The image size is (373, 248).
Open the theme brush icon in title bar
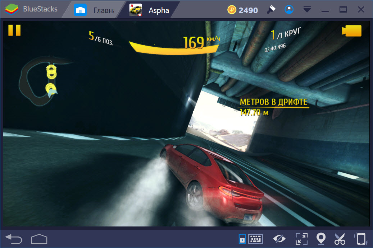[x=271, y=10]
